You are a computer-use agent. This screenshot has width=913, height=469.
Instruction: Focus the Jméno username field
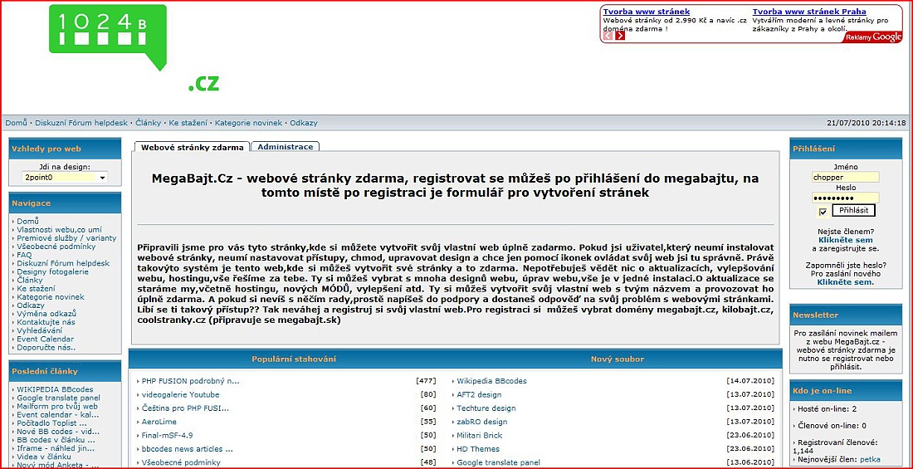(846, 177)
